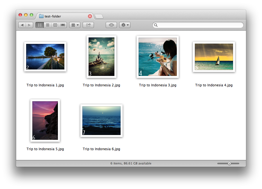This screenshot has width=262, height=189.
Task: Click the Quick Look eye button
Action: pyautogui.click(x=111, y=25)
